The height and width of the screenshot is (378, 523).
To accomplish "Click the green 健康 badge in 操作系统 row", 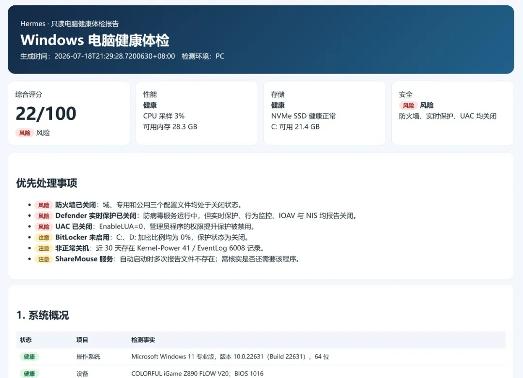I will 30,357.
